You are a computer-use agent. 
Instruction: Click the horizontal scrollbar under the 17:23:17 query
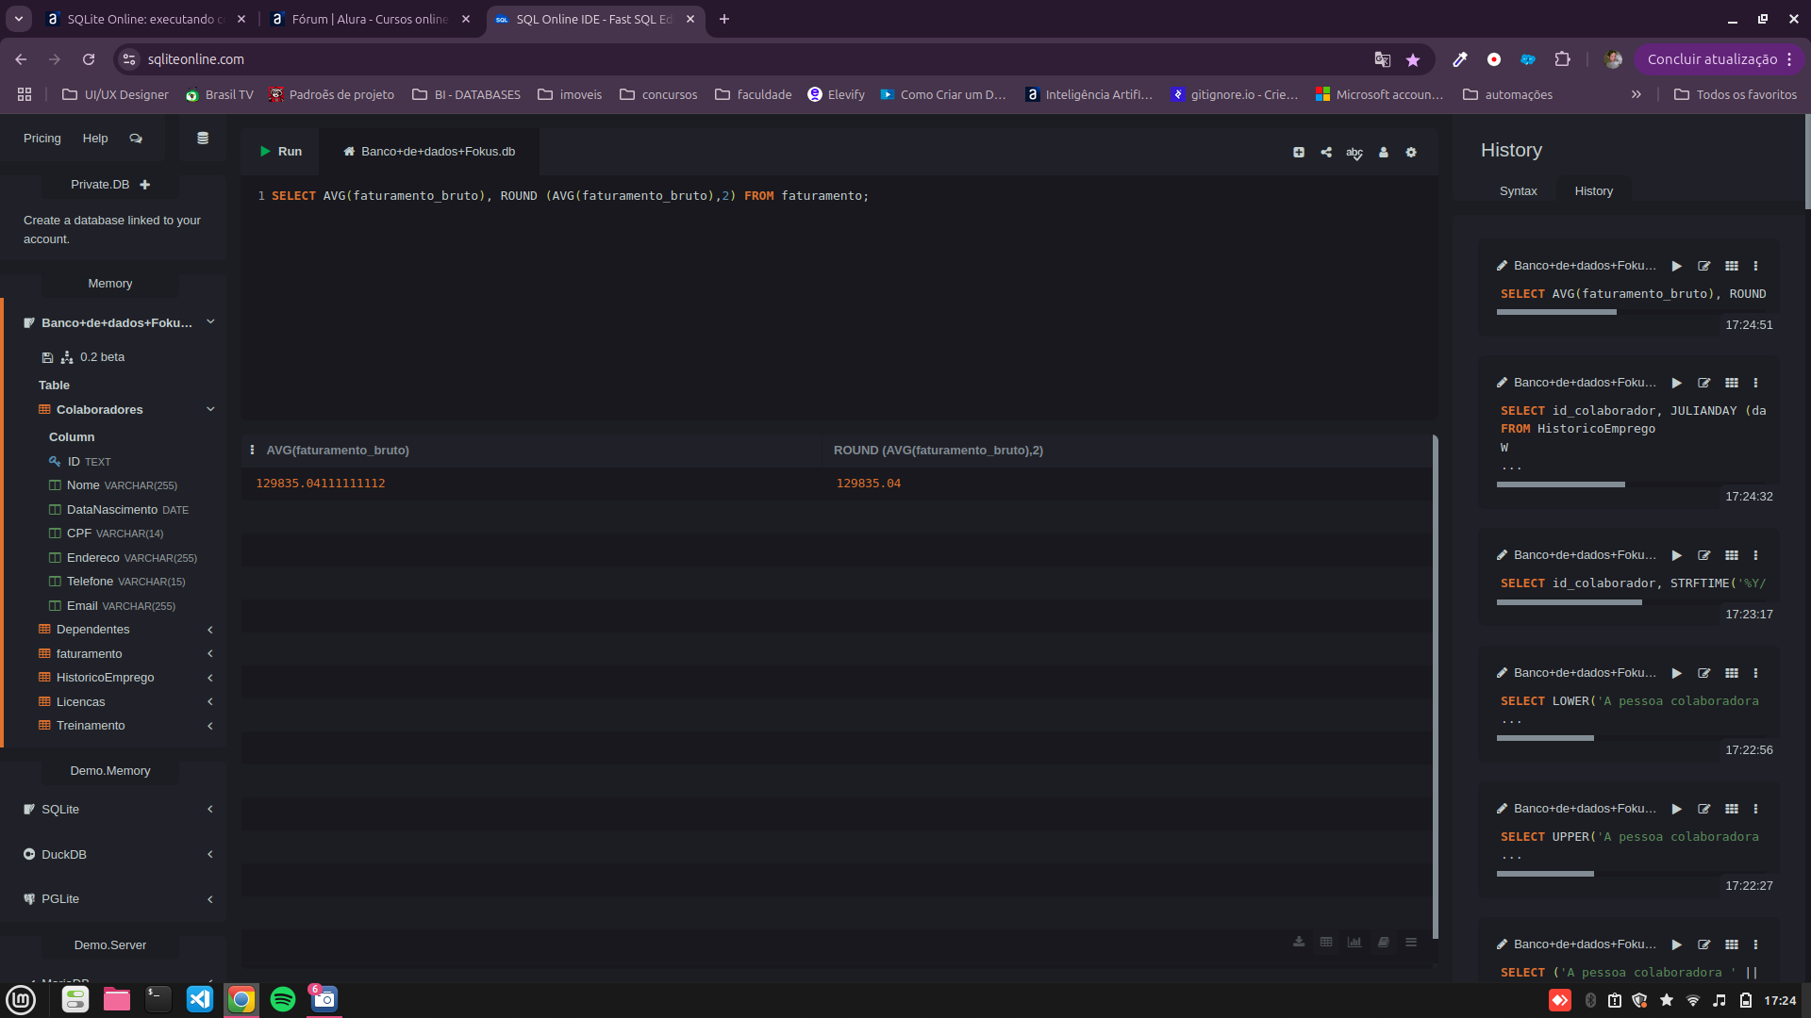[1570, 602]
